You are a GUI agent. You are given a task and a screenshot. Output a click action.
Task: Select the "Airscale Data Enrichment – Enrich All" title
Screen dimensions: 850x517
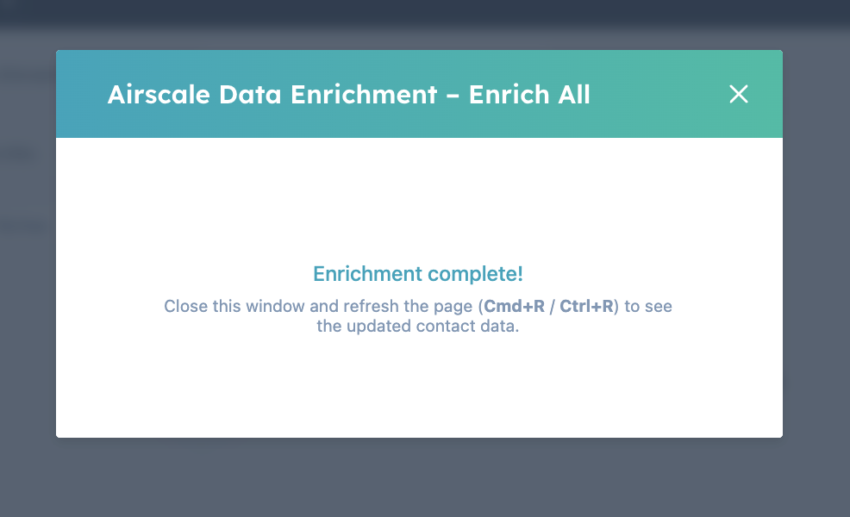click(347, 95)
